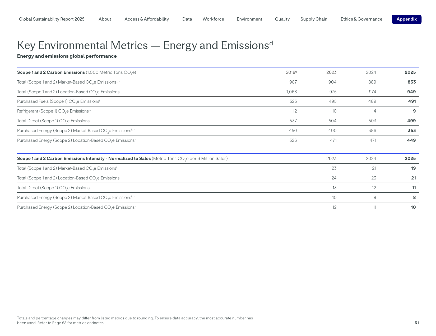Select the Refrigerant (Scope 1) row label
This screenshot has height=336, width=436.
pos(54,111)
